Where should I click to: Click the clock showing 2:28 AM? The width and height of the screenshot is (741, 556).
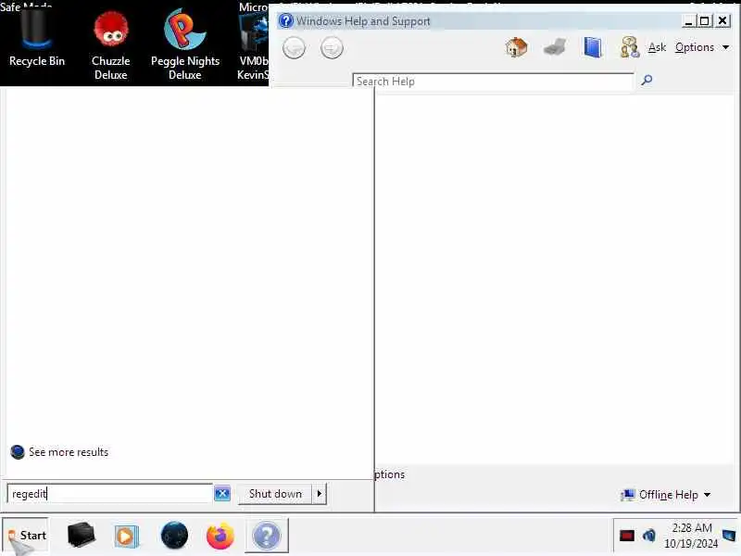(691, 536)
